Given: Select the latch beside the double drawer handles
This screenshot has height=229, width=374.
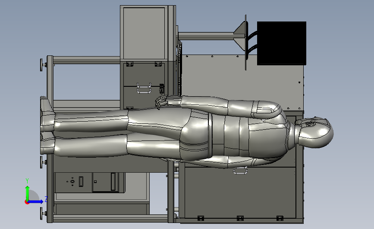Looking at the screenshot, I should [161, 89].
